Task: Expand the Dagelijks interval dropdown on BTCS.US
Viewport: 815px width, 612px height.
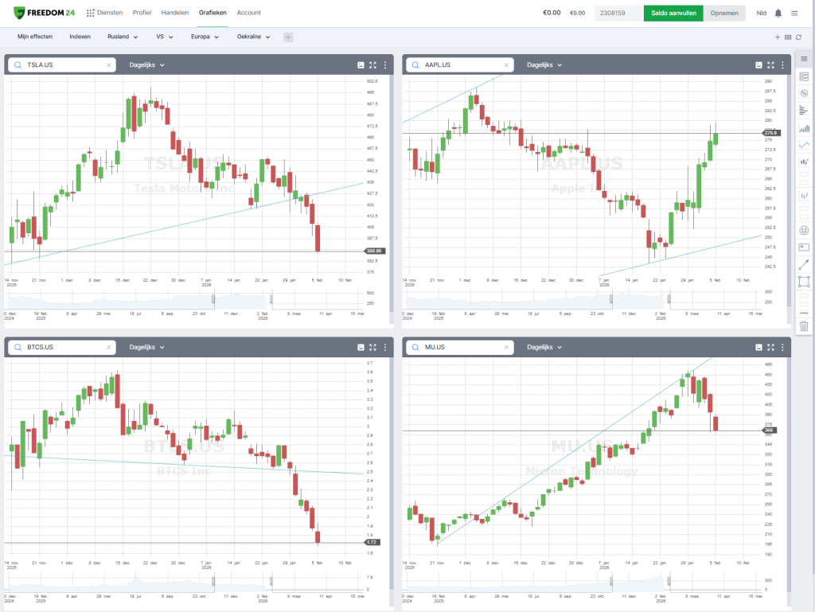Action: click(x=147, y=348)
